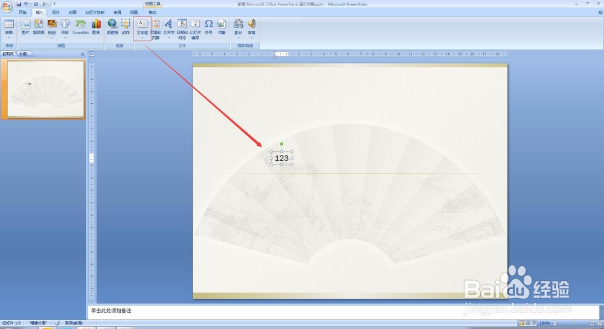The height and width of the screenshot is (329, 604).
Task: Expand the Text Box dropdown arrow
Action: 142,38
